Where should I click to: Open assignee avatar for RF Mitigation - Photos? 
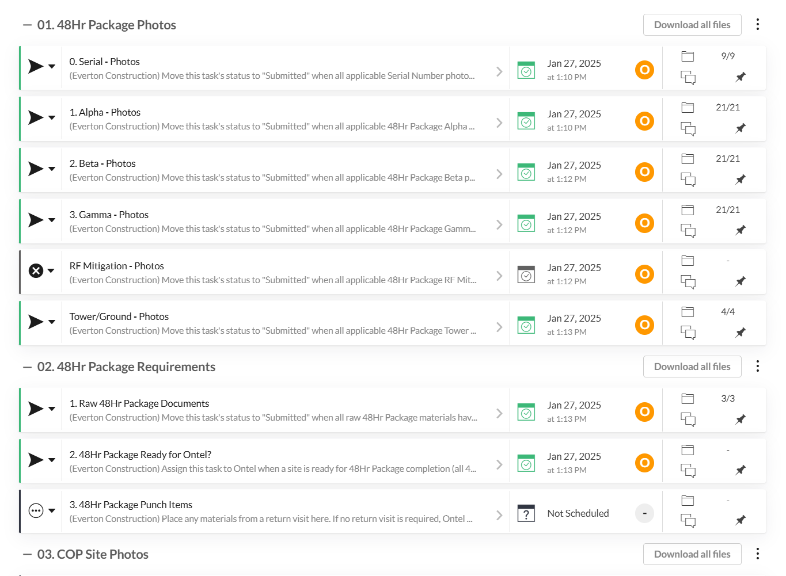click(x=644, y=274)
